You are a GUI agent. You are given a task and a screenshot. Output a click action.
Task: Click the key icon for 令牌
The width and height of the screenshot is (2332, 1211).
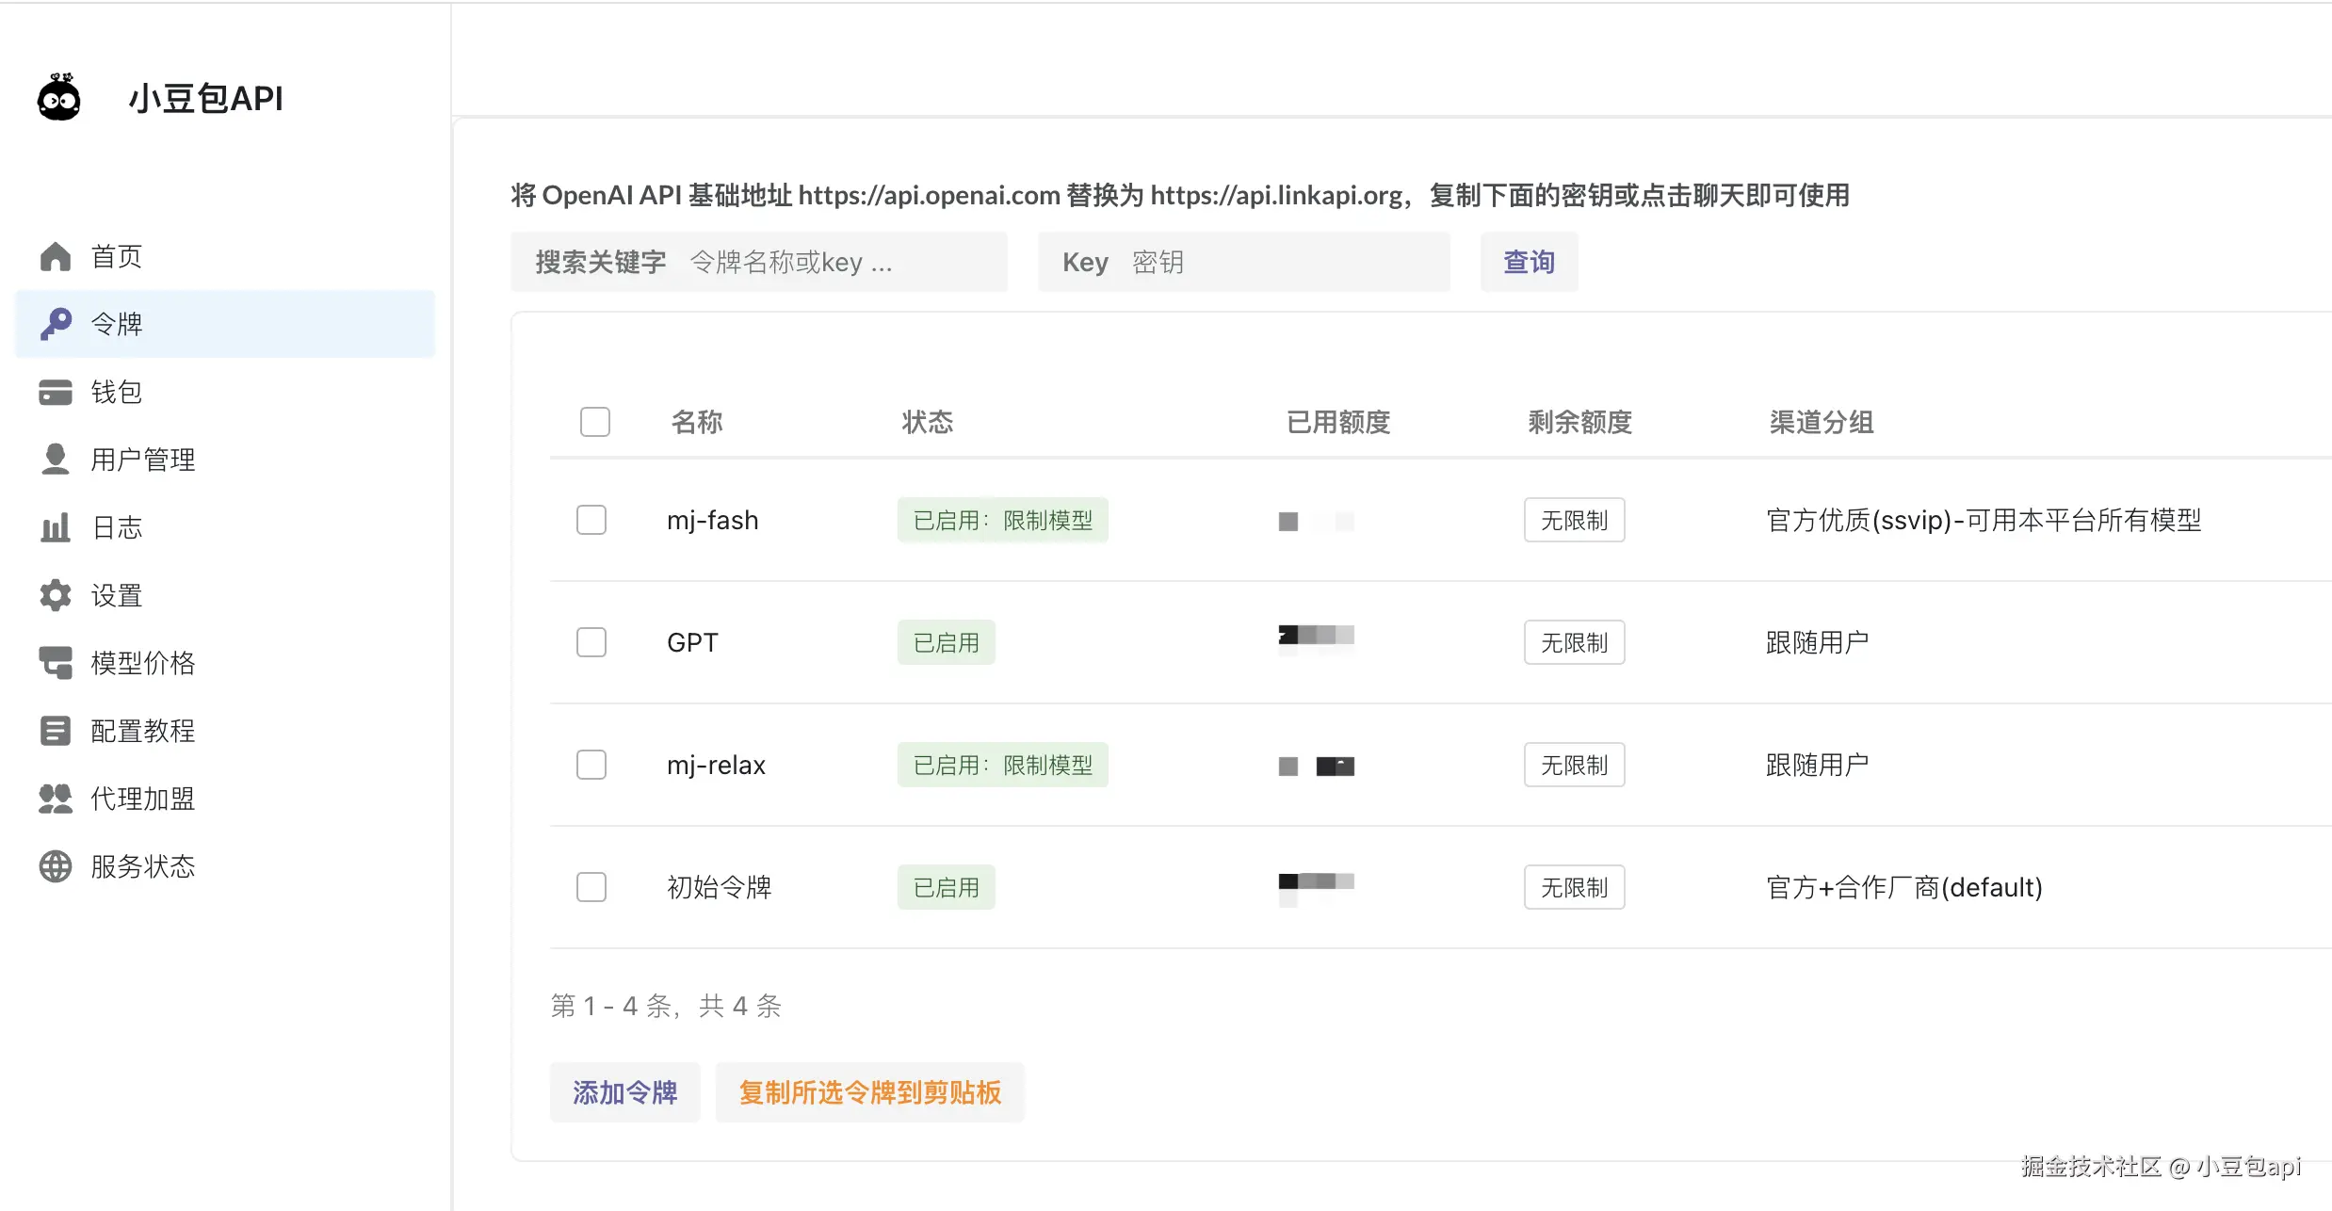[56, 324]
